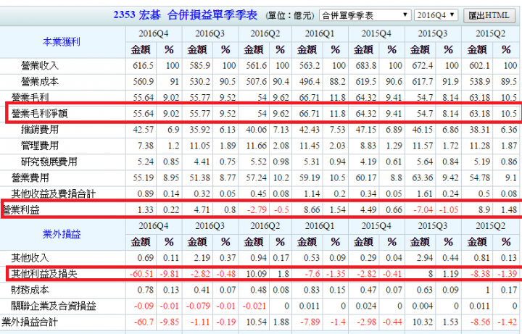Open the 2016Q4 quarter dropdown

point(436,15)
